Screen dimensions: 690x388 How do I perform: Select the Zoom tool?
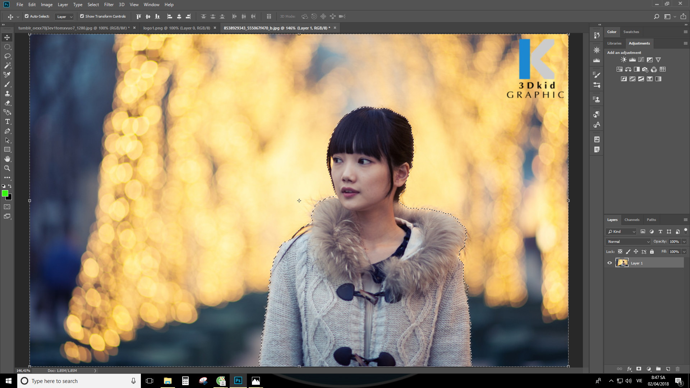click(x=7, y=168)
